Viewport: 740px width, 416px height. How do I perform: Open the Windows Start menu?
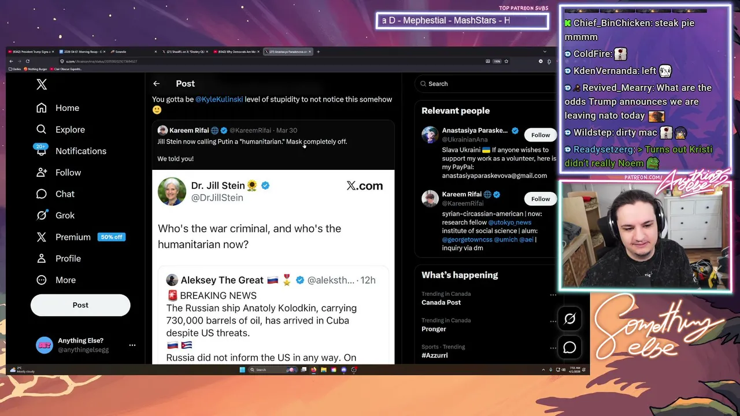(x=242, y=370)
